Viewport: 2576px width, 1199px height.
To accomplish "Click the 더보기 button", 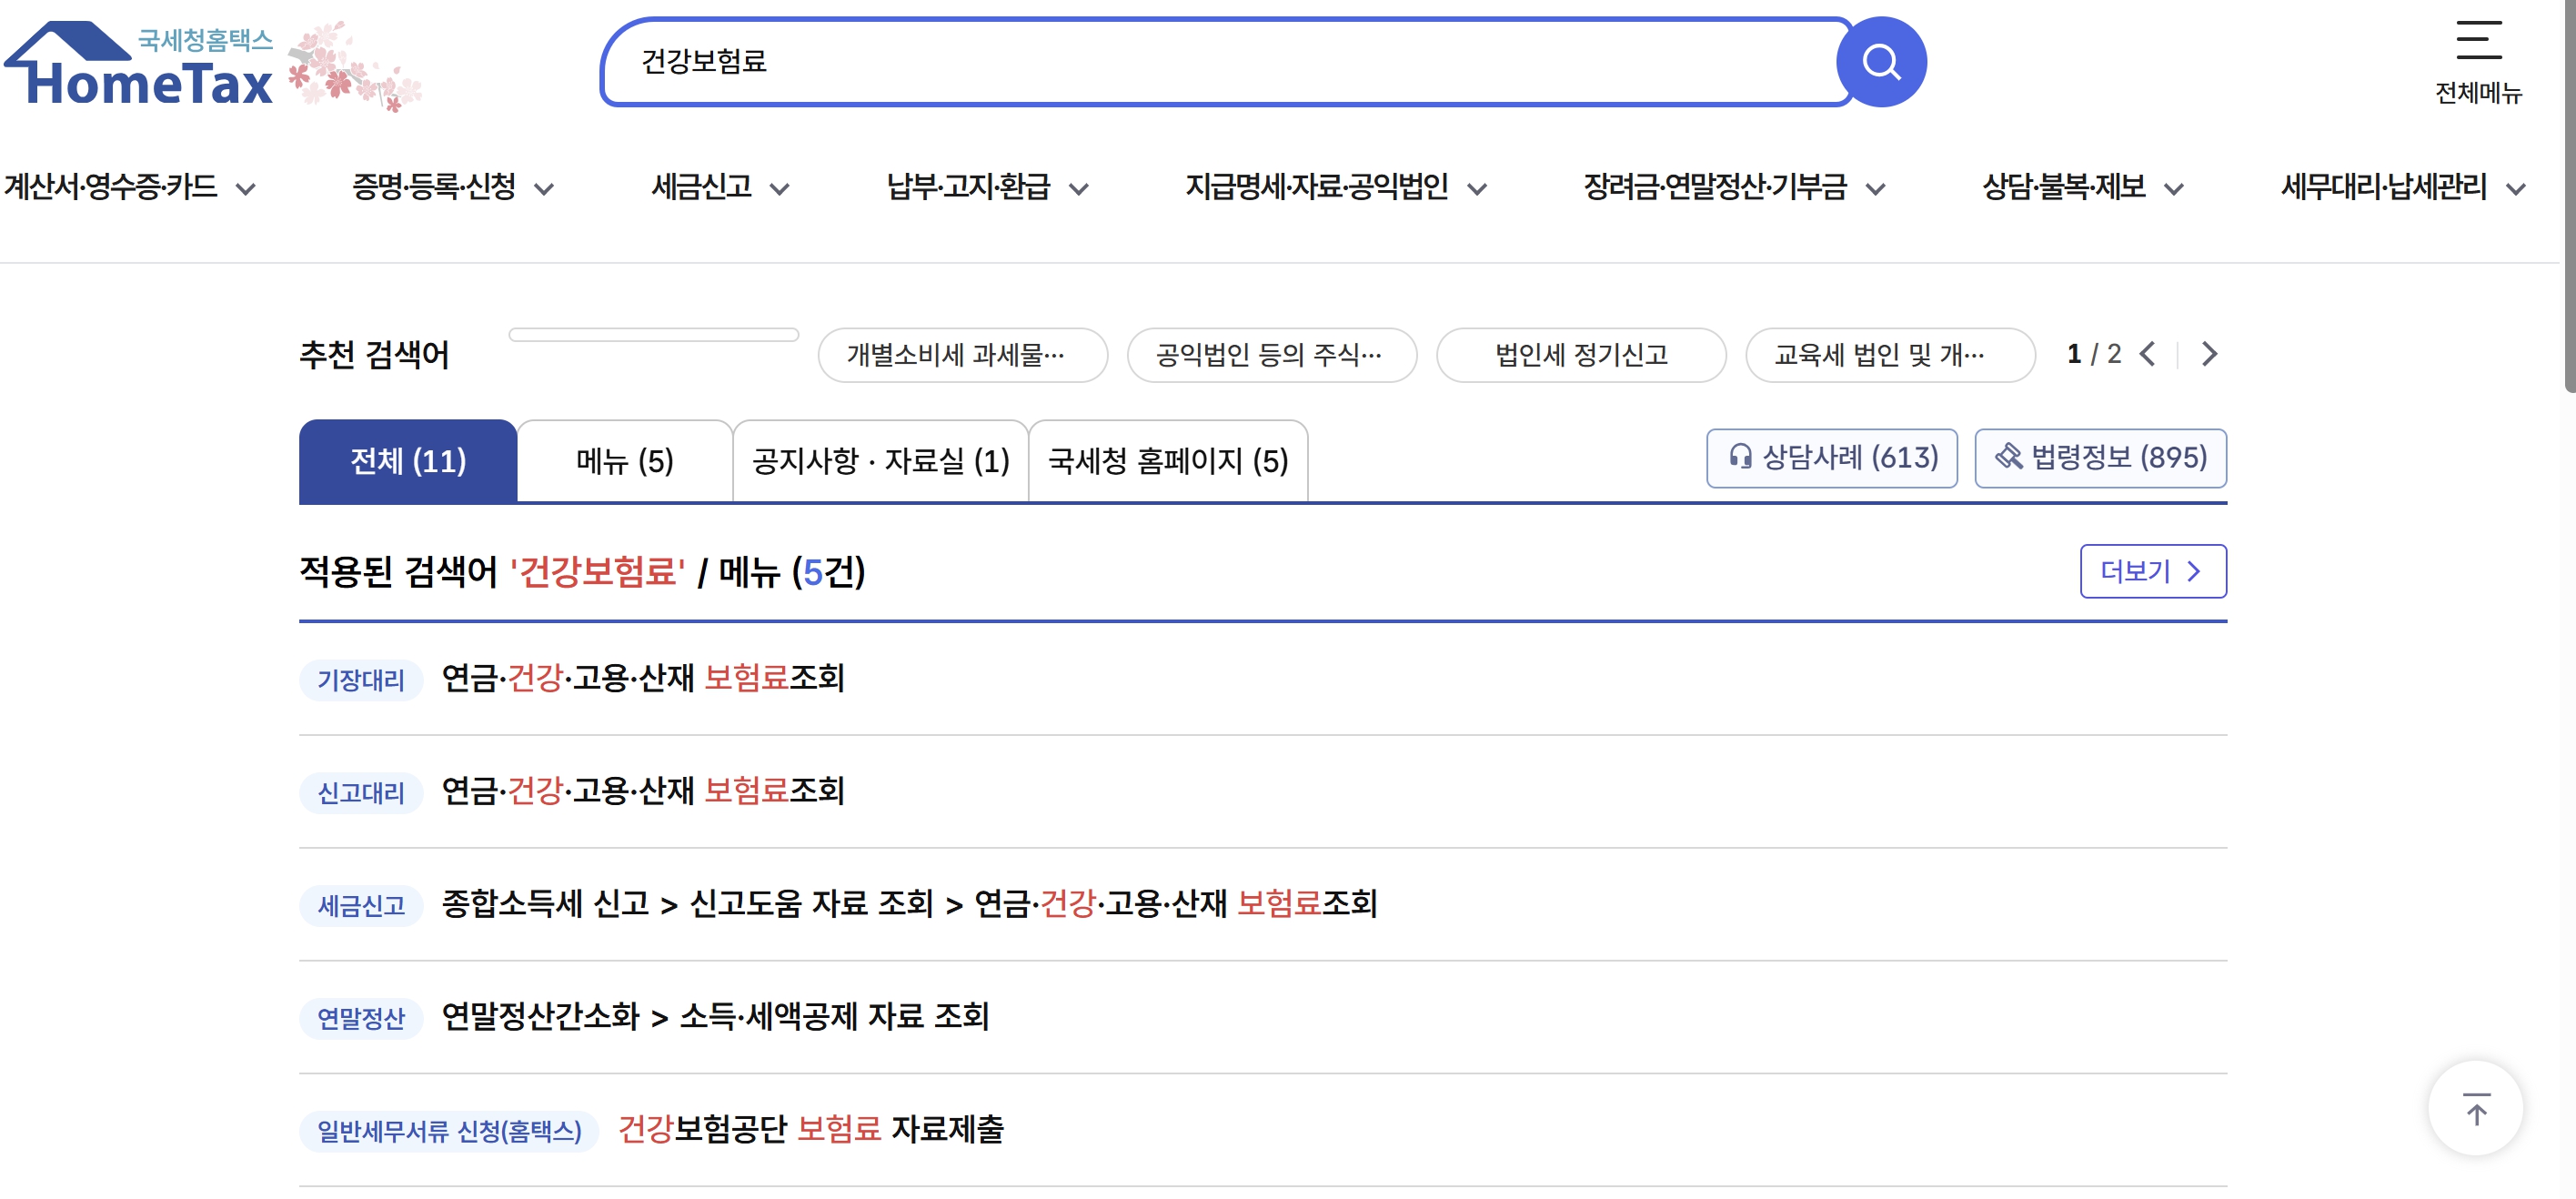I will point(2152,571).
